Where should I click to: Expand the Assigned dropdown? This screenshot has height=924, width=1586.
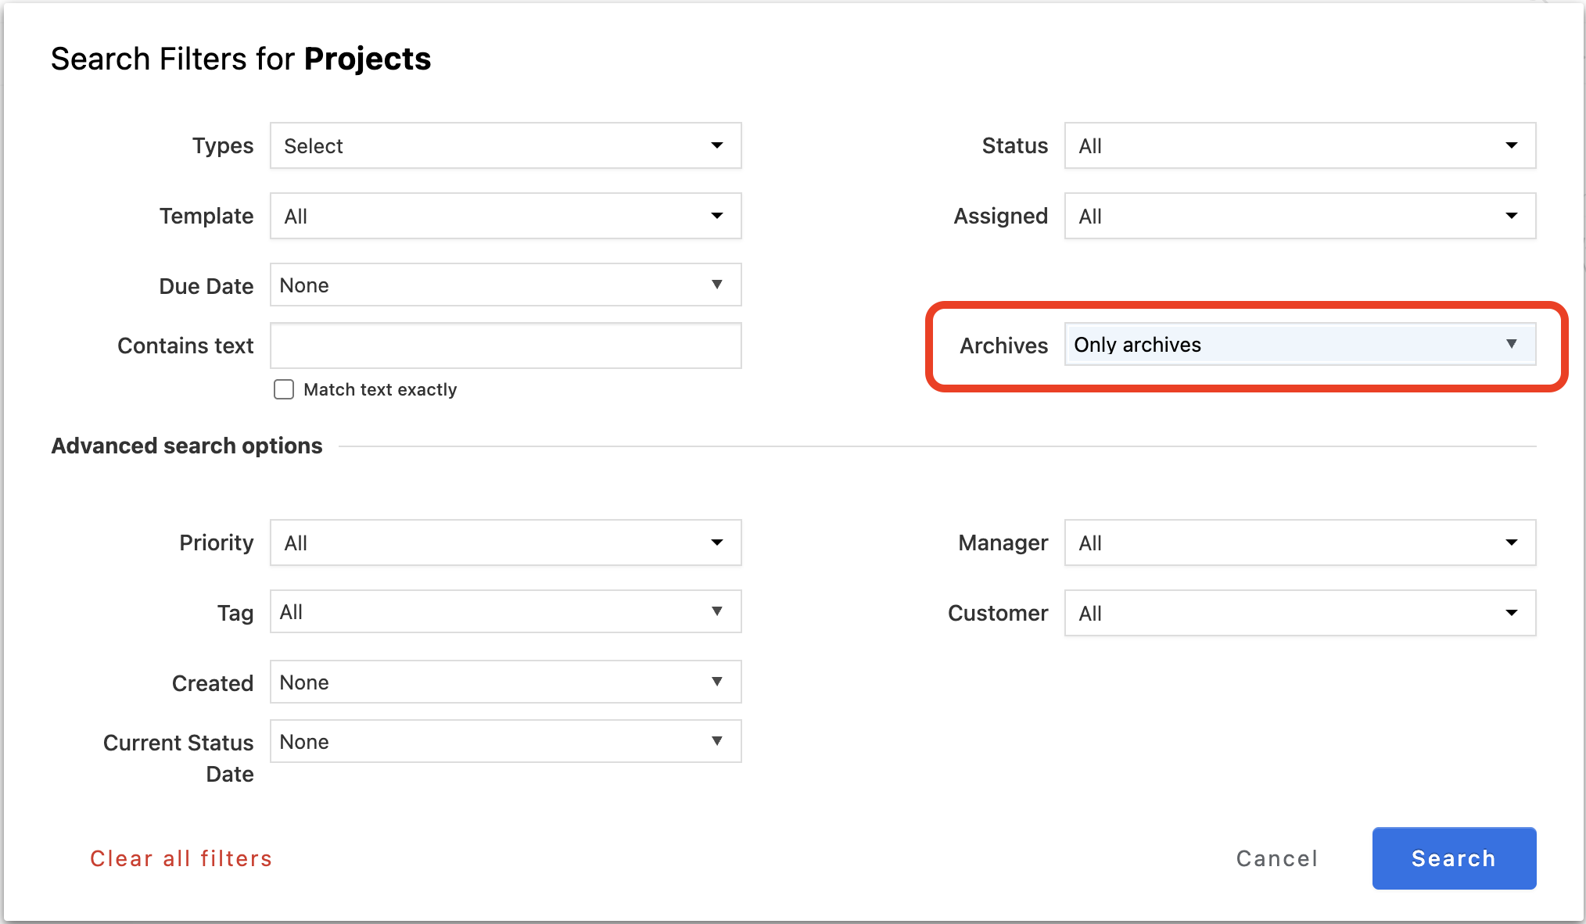tap(1299, 216)
